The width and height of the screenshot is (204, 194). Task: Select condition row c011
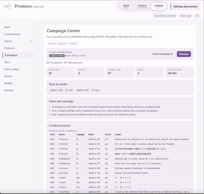pyautogui.click(x=120, y=187)
